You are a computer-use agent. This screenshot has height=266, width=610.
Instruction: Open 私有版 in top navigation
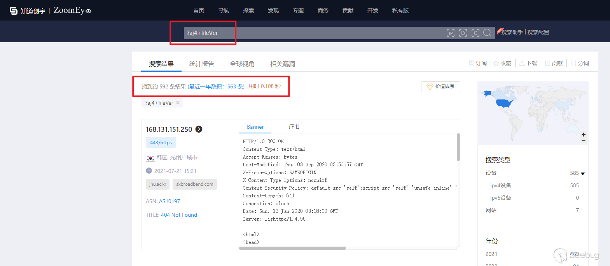tap(400, 10)
